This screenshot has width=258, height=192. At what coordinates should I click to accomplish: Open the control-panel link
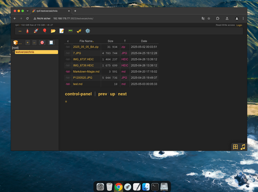point(78,94)
